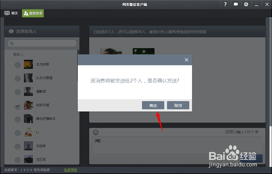Viewport: 272px width, 174px height.
Task: Click the speech bubble icon beside 选择收信人
Action: pos(11,31)
